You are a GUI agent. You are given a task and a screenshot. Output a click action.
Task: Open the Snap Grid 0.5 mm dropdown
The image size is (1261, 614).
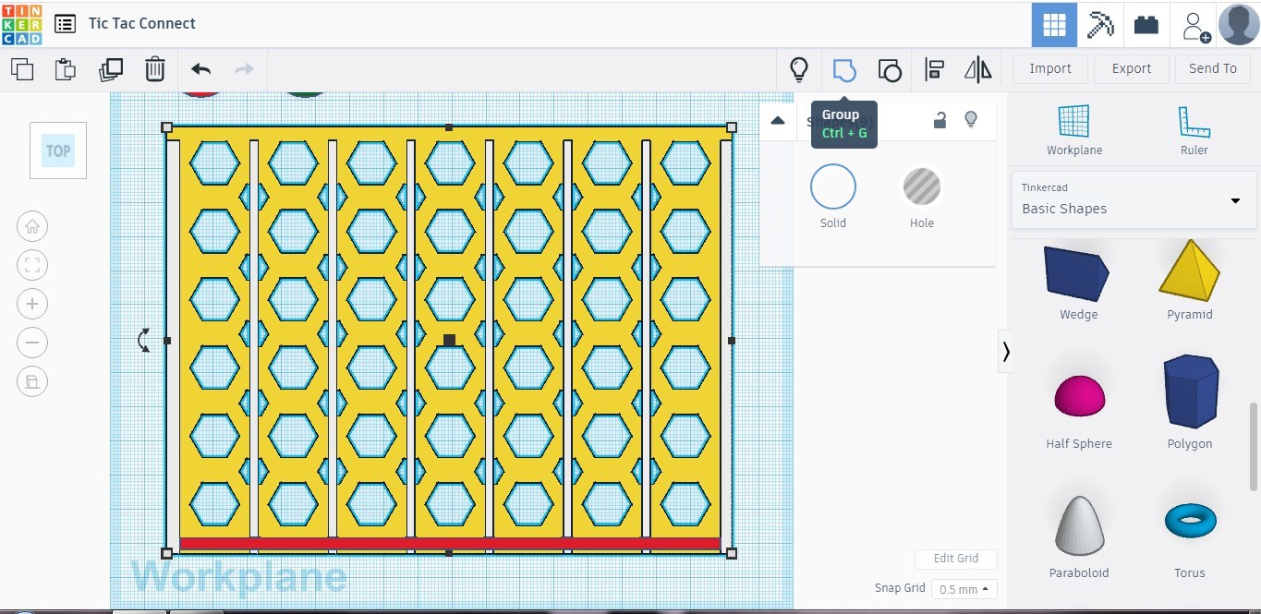point(964,589)
